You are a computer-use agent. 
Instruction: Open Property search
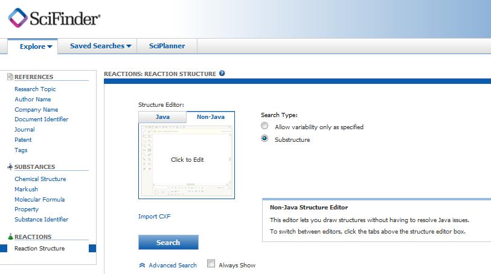27,209
